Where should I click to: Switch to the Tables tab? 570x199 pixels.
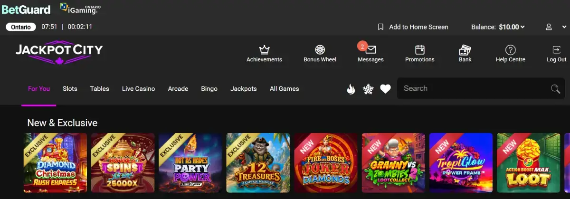point(100,89)
